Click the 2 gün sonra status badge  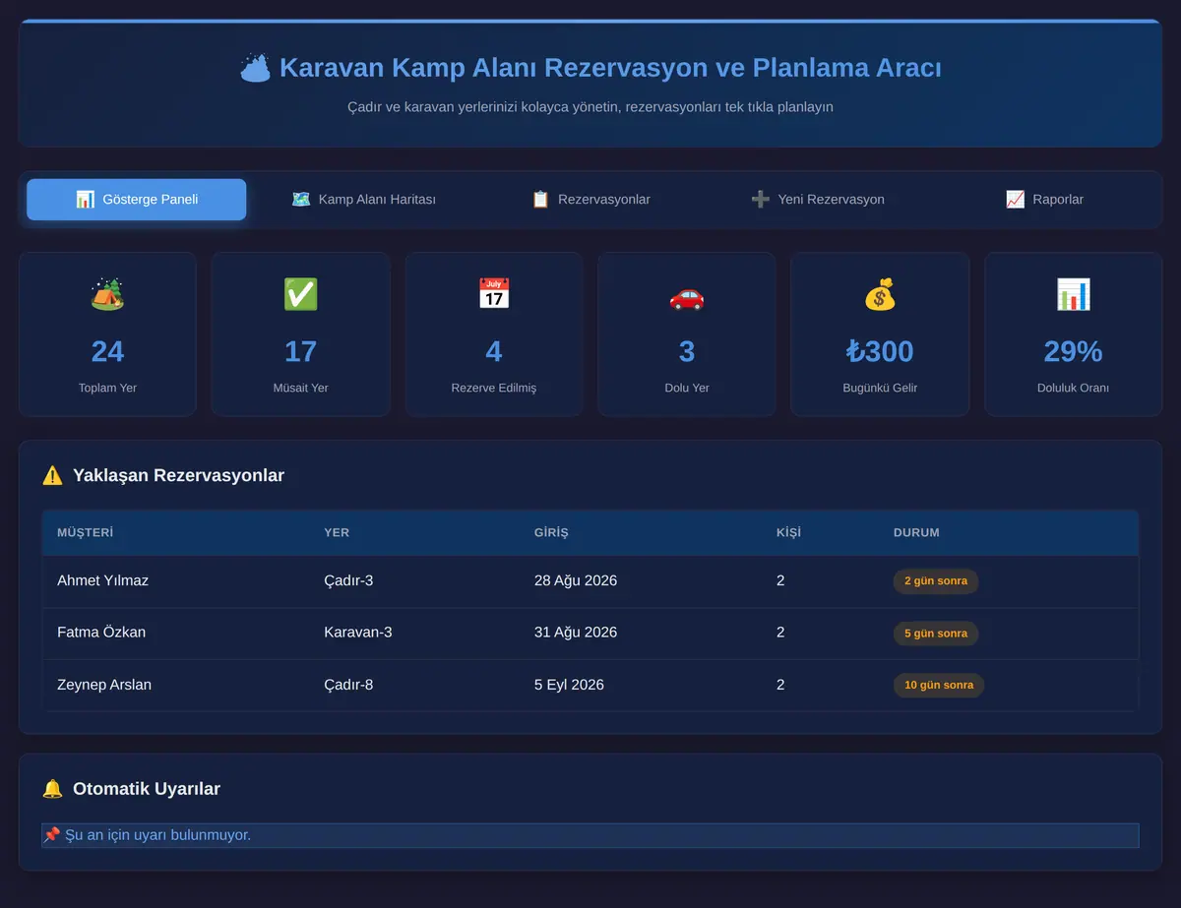(936, 581)
